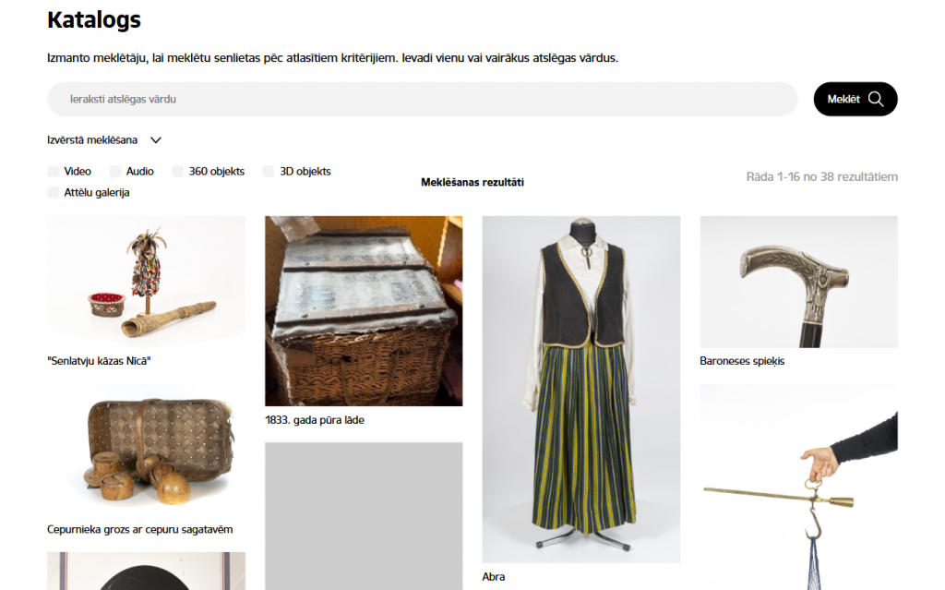Click the Baroneses spieķis title link
This screenshot has height=590, width=945.
(x=742, y=361)
